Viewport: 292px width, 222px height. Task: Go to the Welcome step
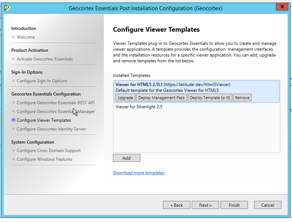pyautogui.click(x=26, y=37)
